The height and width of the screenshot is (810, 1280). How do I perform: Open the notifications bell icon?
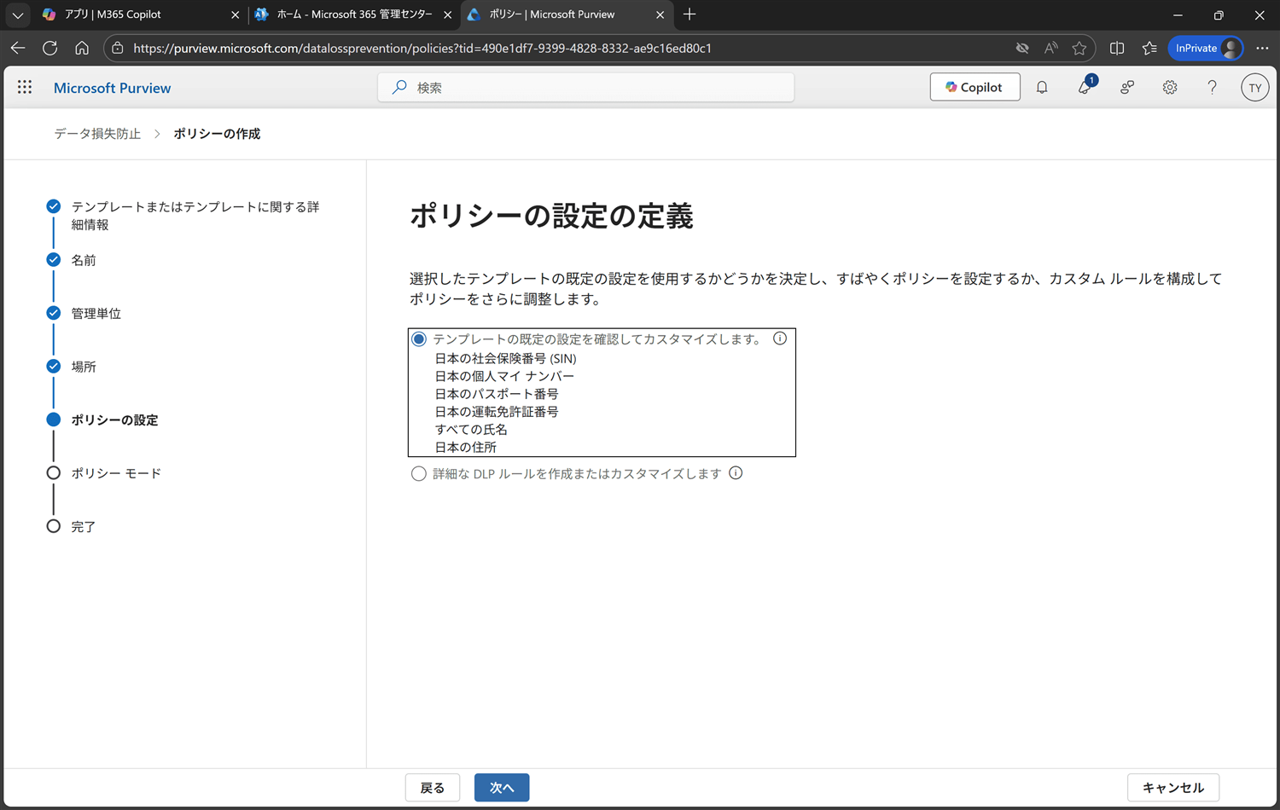pos(1042,87)
